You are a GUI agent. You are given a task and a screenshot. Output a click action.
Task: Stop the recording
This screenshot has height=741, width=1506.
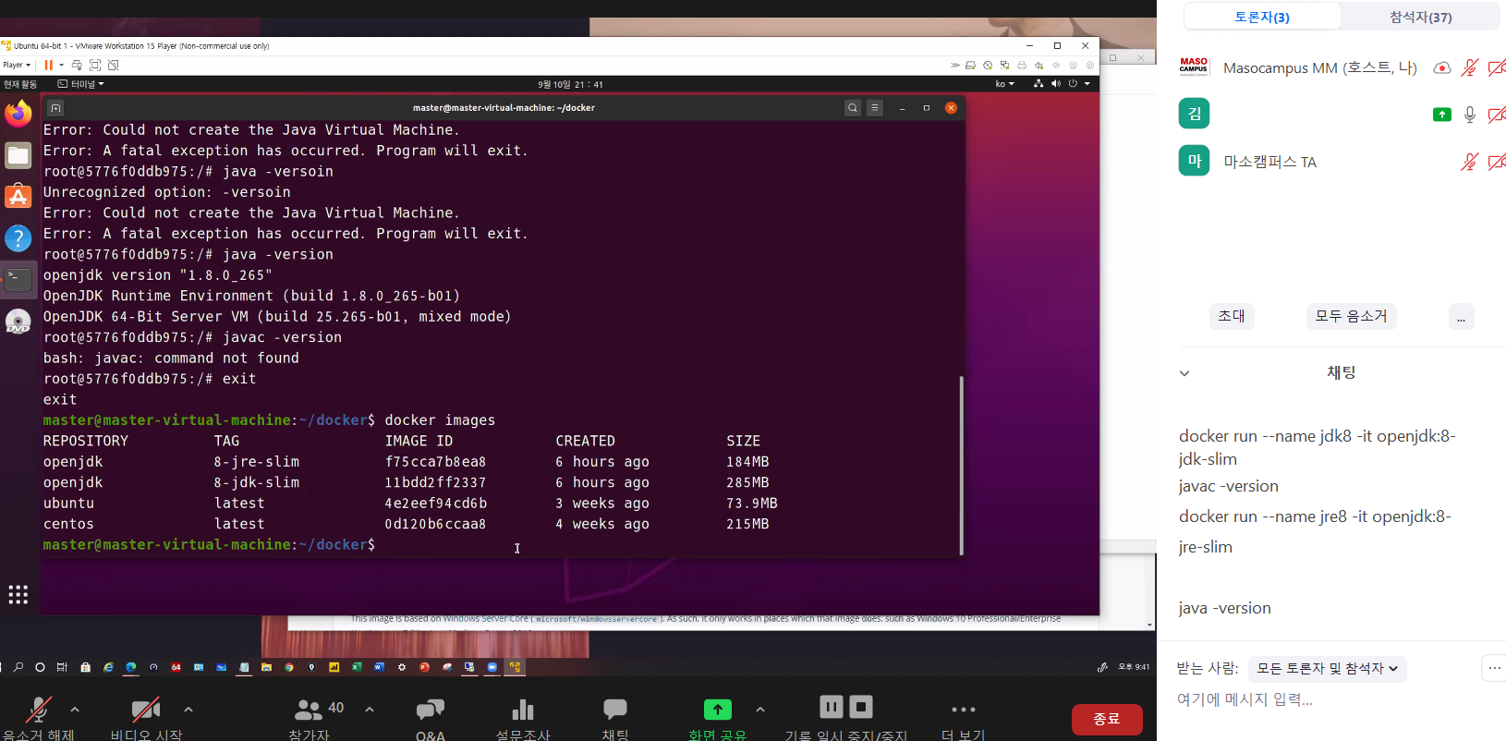click(x=861, y=707)
